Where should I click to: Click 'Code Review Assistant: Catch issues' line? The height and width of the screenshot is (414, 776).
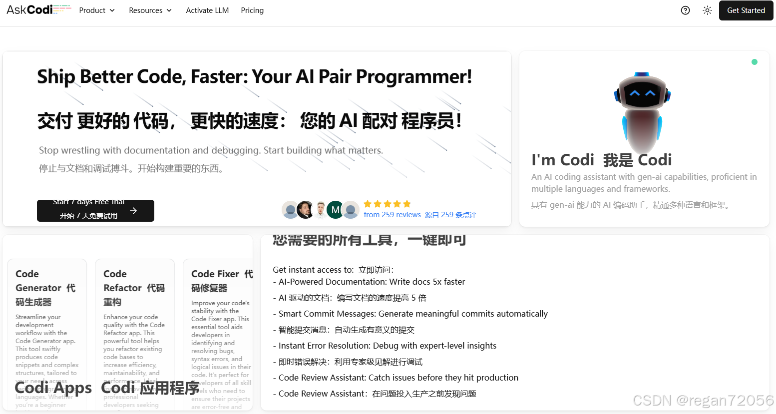click(395, 378)
